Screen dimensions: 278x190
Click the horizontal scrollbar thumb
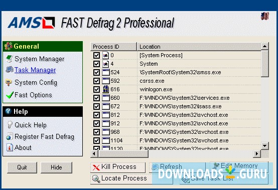[123, 154]
